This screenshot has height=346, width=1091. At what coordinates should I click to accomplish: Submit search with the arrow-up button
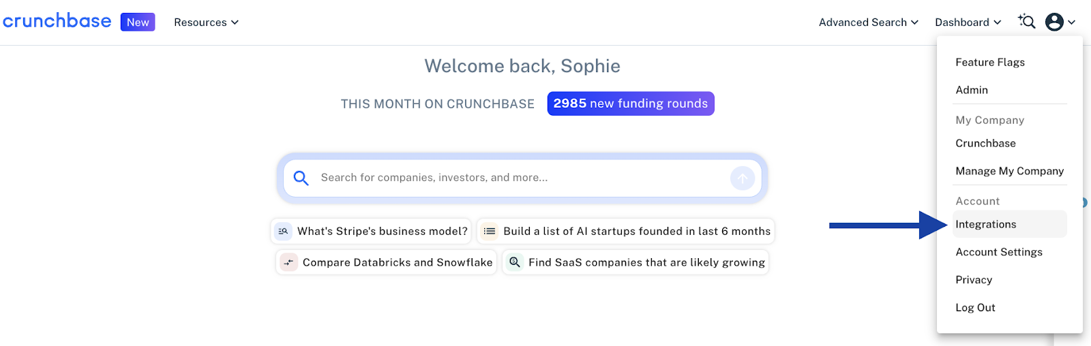click(743, 178)
